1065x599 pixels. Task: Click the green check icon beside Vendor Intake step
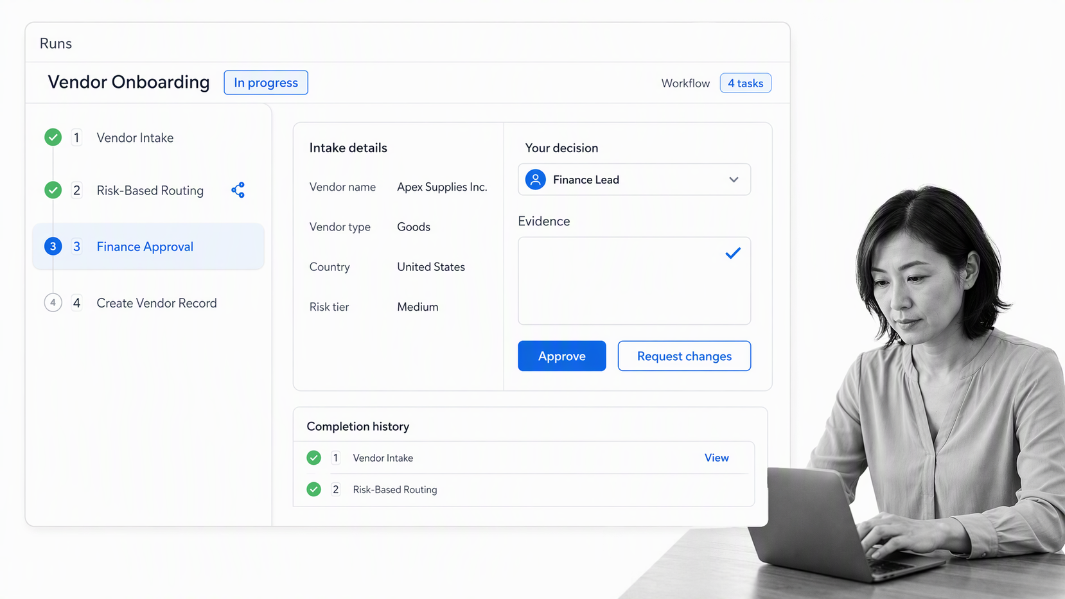tap(53, 137)
